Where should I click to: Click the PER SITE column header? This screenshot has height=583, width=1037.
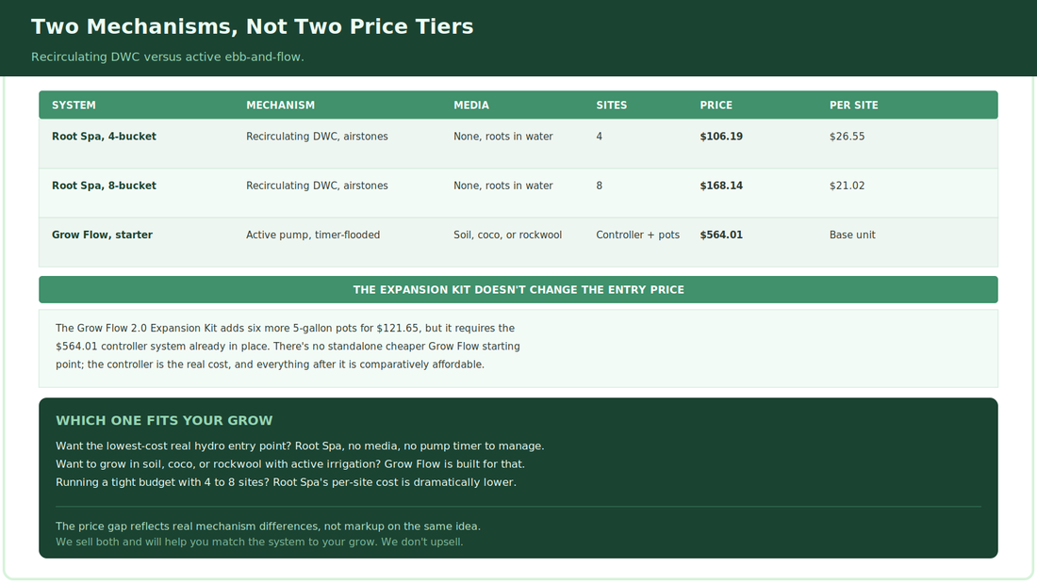click(853, 105)
